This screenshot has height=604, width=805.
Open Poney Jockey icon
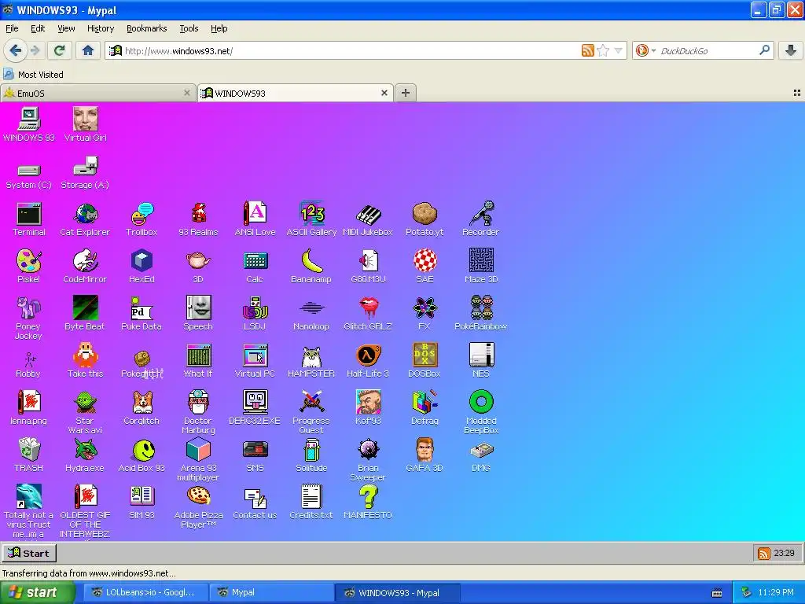[29, 318]
